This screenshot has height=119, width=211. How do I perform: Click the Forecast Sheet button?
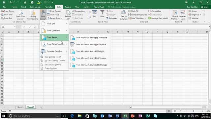click(x=183, y=15)
